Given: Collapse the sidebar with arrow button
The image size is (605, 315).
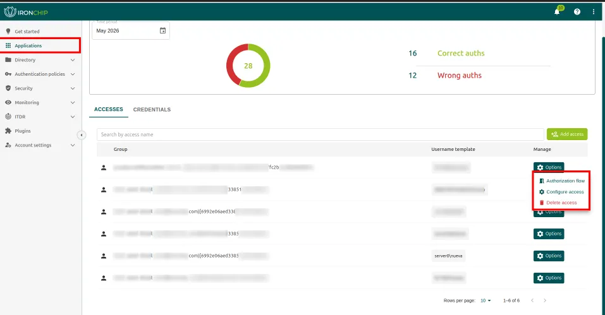Looking at the screenshot, I should [x=82, y=135].
